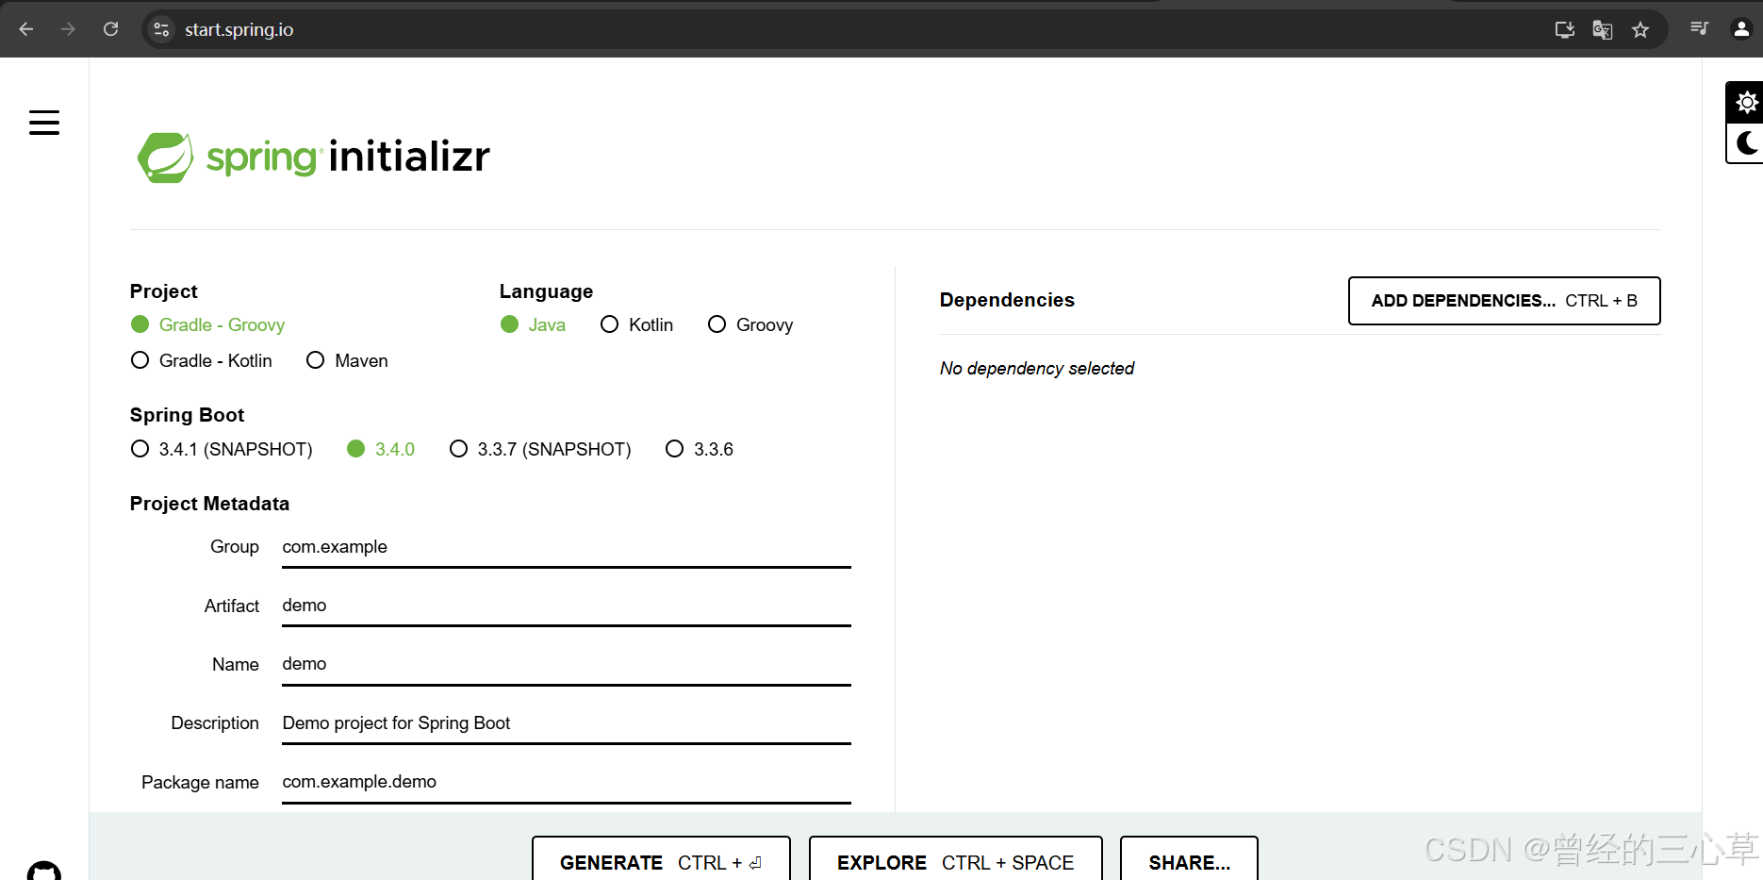Edit the Group field with com.example
Screen dimensions: 1763x880
point(566,547)
